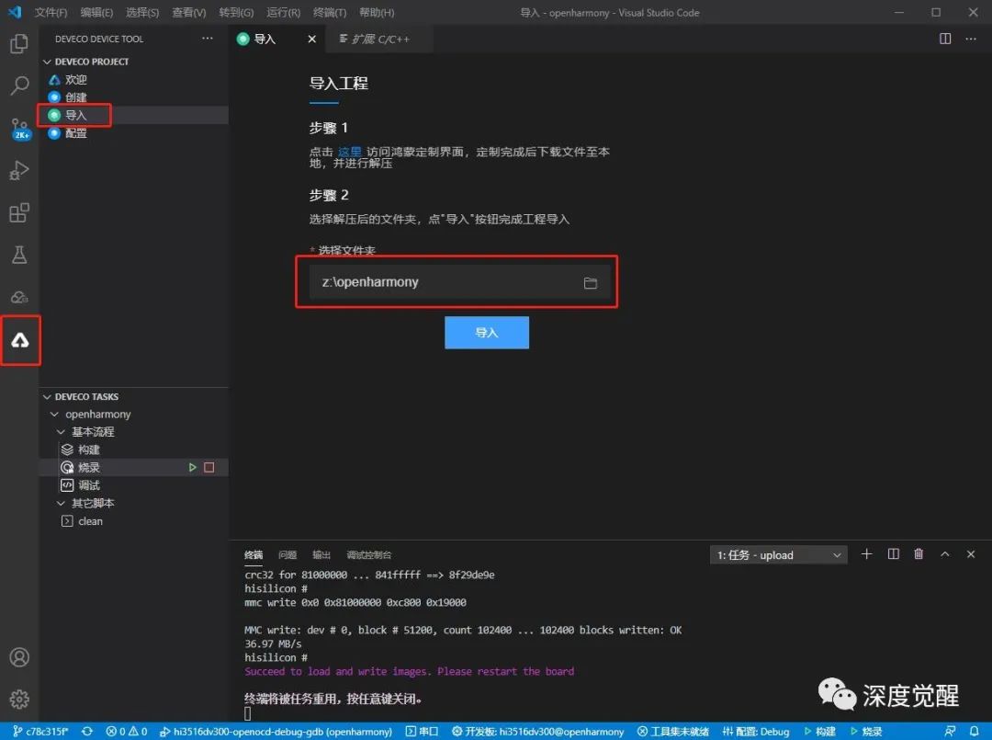Open the remote cloud icon view
992x740 pixels.
tap(19, 297)
